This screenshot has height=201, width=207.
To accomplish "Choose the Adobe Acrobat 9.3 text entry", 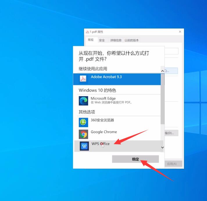I will click(106, 77).
